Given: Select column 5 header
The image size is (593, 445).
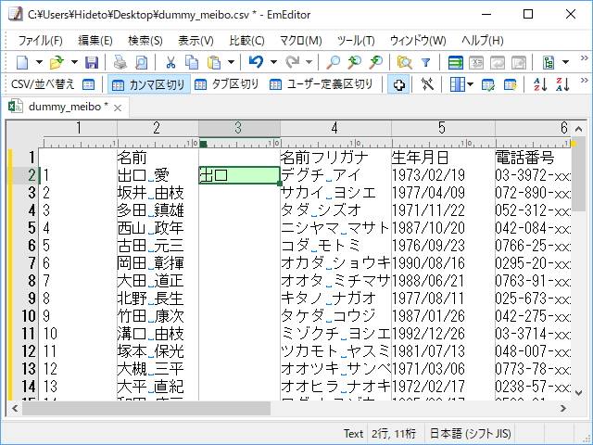Looking at the screenshot, I should [443, 128].
